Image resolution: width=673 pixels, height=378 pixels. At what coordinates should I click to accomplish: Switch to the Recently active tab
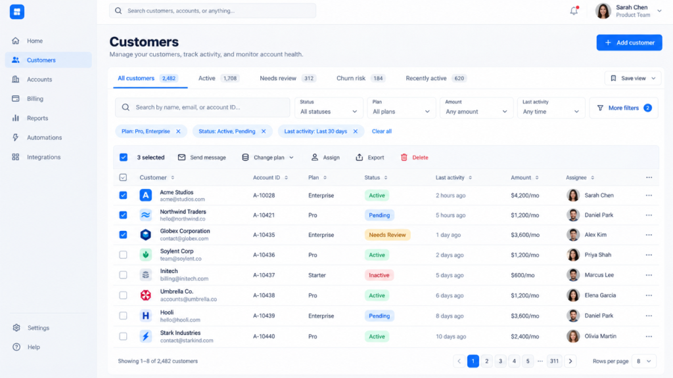point(436,78)
